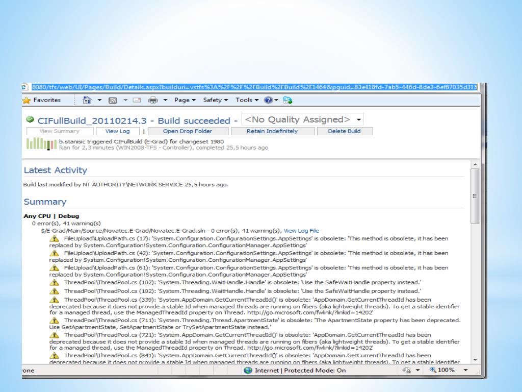522x392 pixels.
Task: Click the Favorites star icon
Action: click(x=27, y=100)
